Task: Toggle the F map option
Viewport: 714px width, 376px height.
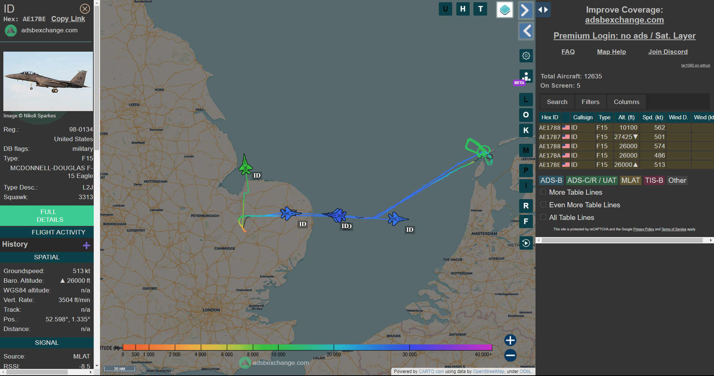Action: pyautogui.click(x=526, y=221)
